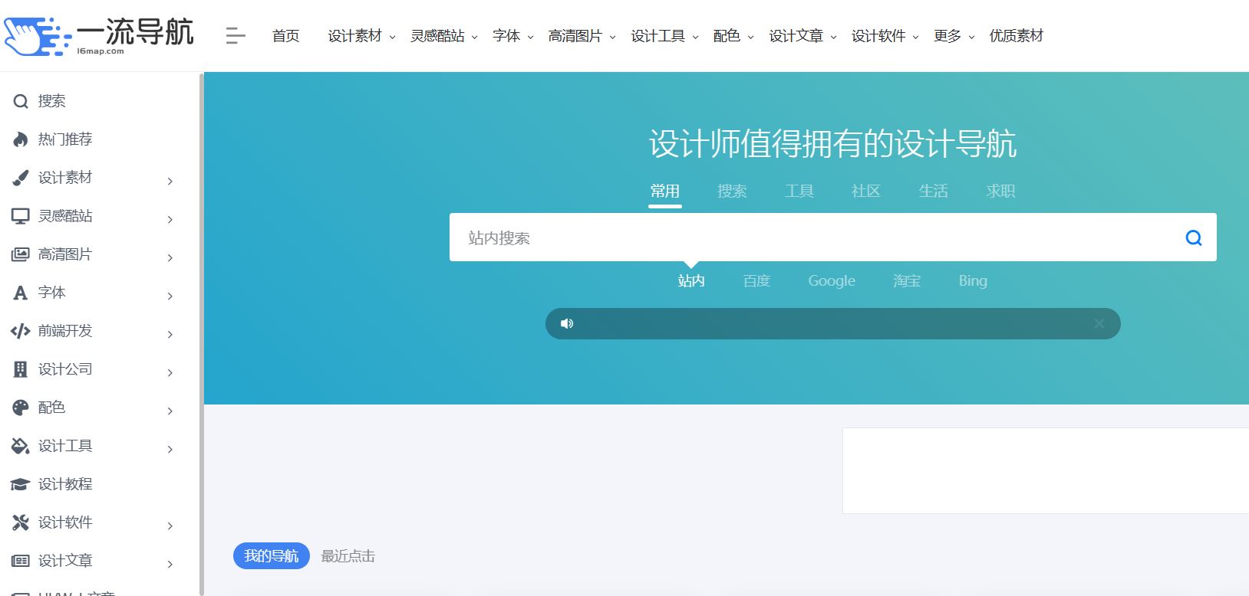This screenshot has height=596, width=1249.
Task: Expand 灵感酷站 sidebar chevron
Action: (170, 219)
